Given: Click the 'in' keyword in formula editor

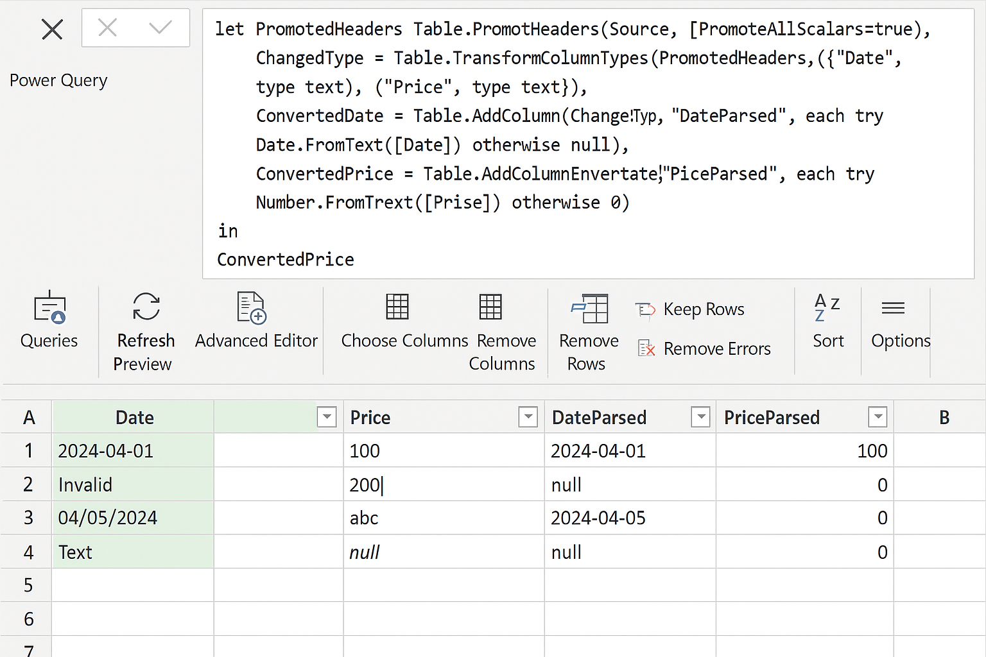Looking at the screenshot, I should 228,231.
